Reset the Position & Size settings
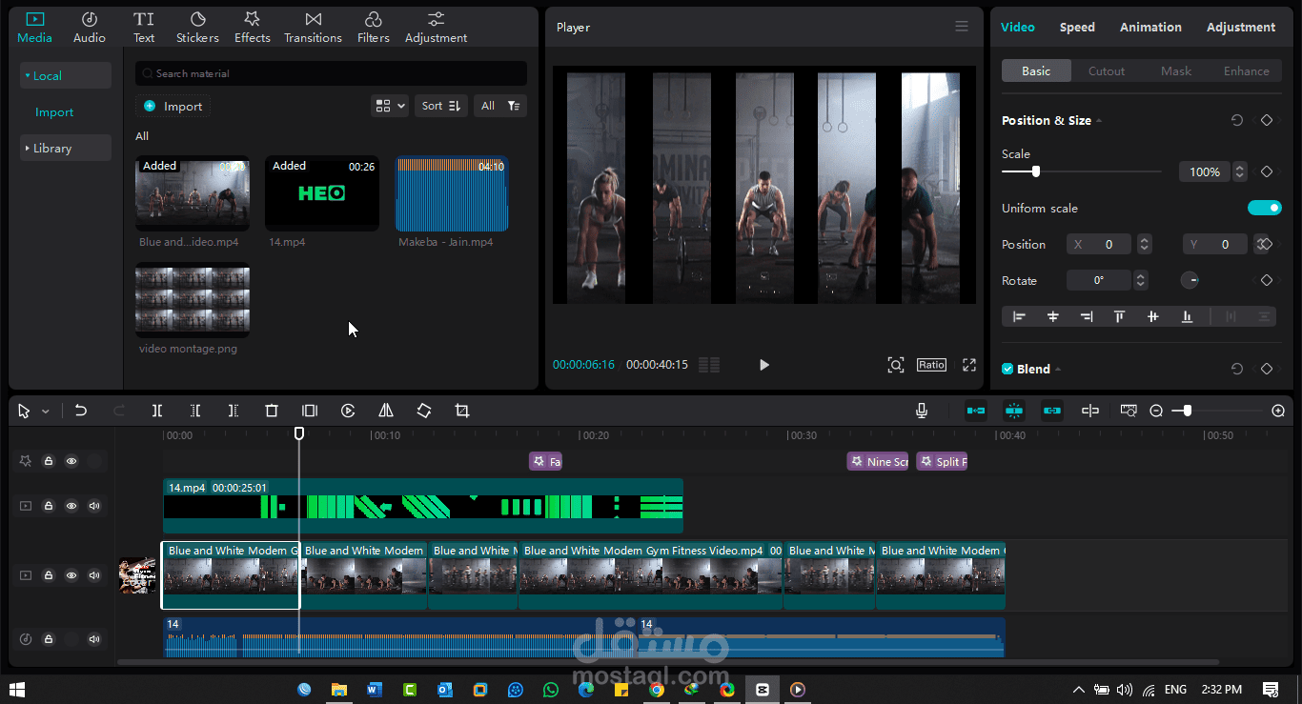1302x704 pixels. tap(1237, 120)
